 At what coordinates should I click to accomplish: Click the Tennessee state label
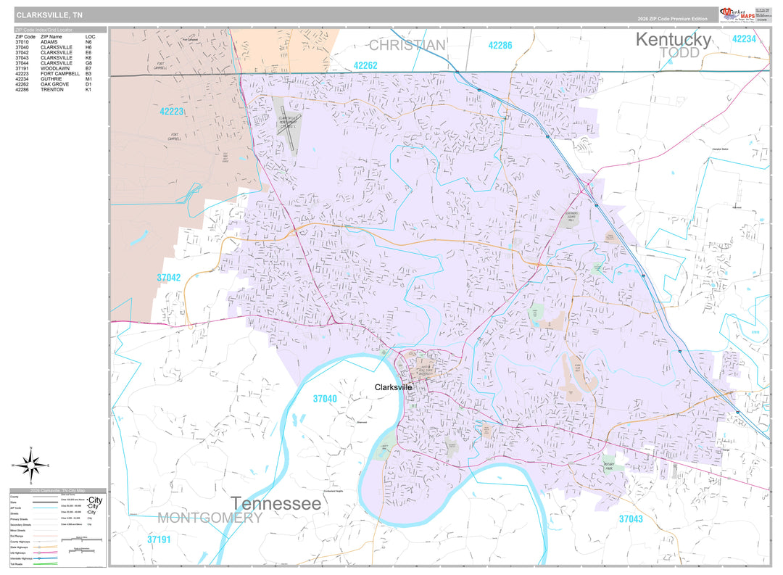[x=275, y=503]
